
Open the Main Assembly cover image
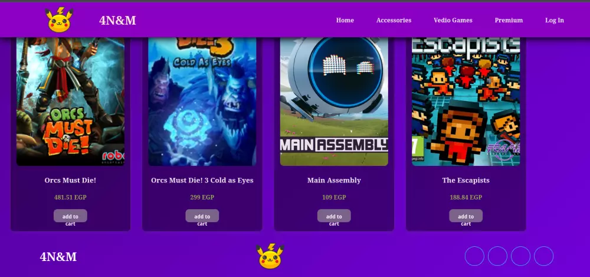pos(334,102)
